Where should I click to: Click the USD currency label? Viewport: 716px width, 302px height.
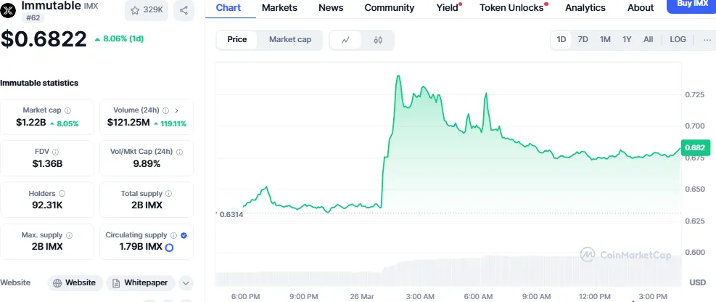click(x=697, y=283)
